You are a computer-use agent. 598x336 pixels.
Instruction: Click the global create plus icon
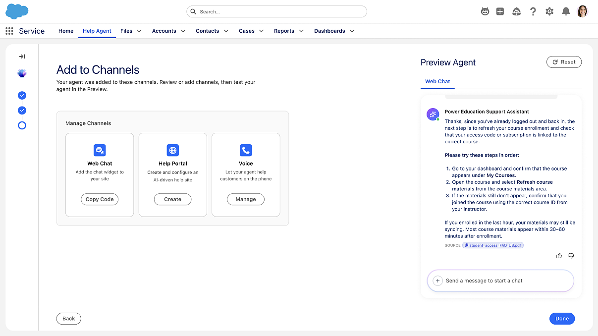pyautogui.click(x=500, y=11)
